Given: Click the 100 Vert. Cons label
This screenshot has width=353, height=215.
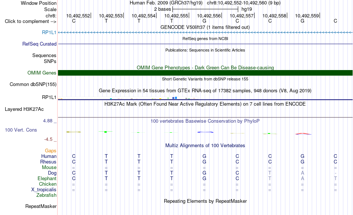Looking at the screenshot, I should tap(21, 130).
